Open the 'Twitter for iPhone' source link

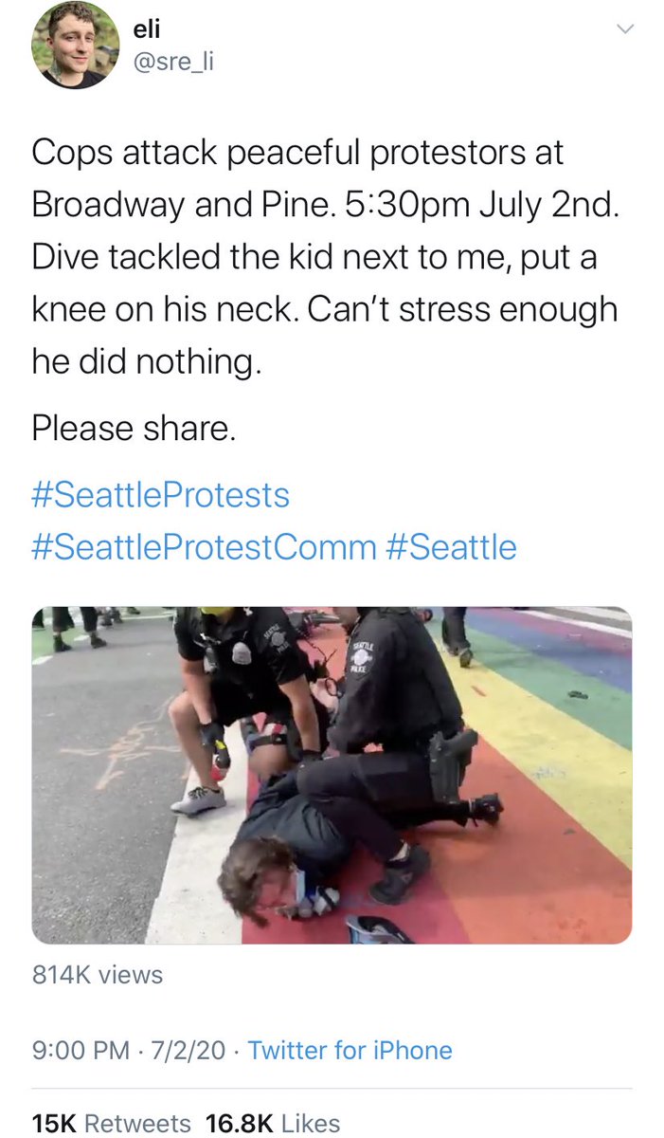pyautogui.click(x=350, y=1050)
